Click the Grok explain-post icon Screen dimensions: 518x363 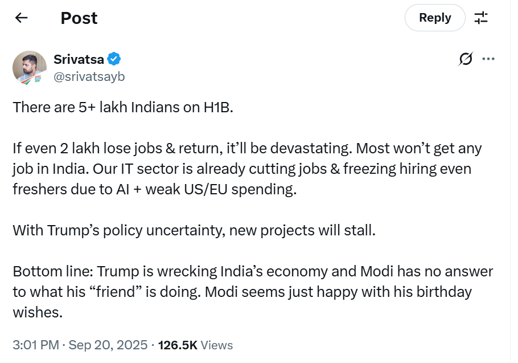click(466, 59)
